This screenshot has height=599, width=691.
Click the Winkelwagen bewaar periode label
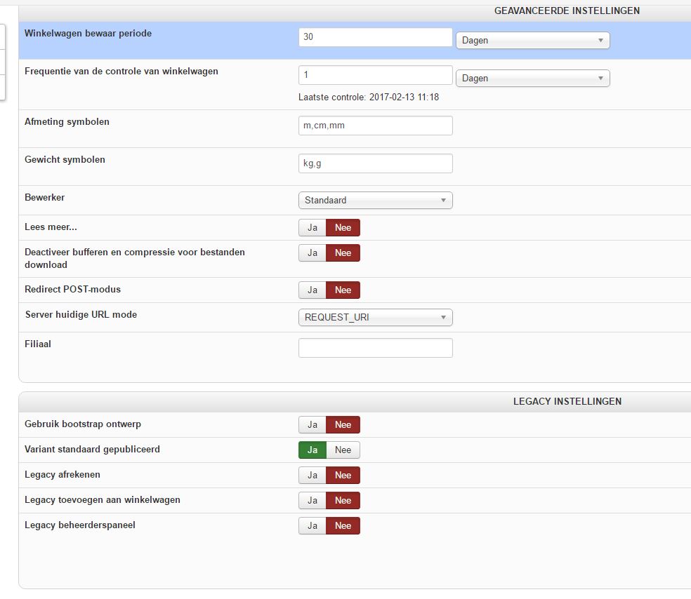pyautogui.click(x=88, y=34)
